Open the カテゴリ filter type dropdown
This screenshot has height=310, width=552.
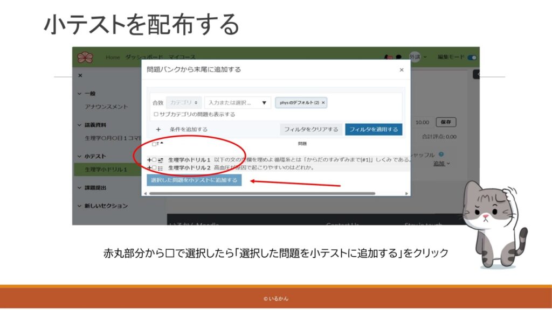[184, 102]
